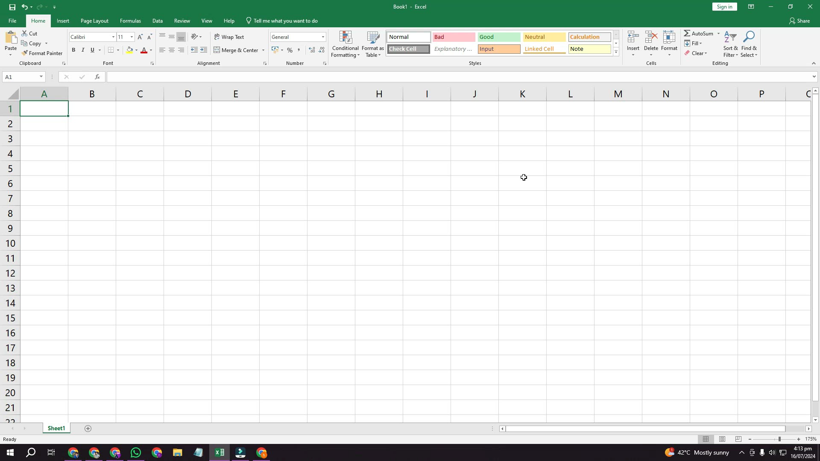This screenshot has width=820, height=461.
Task: Click the AutoSum sigma button
Action: click(x=699, y=33)
